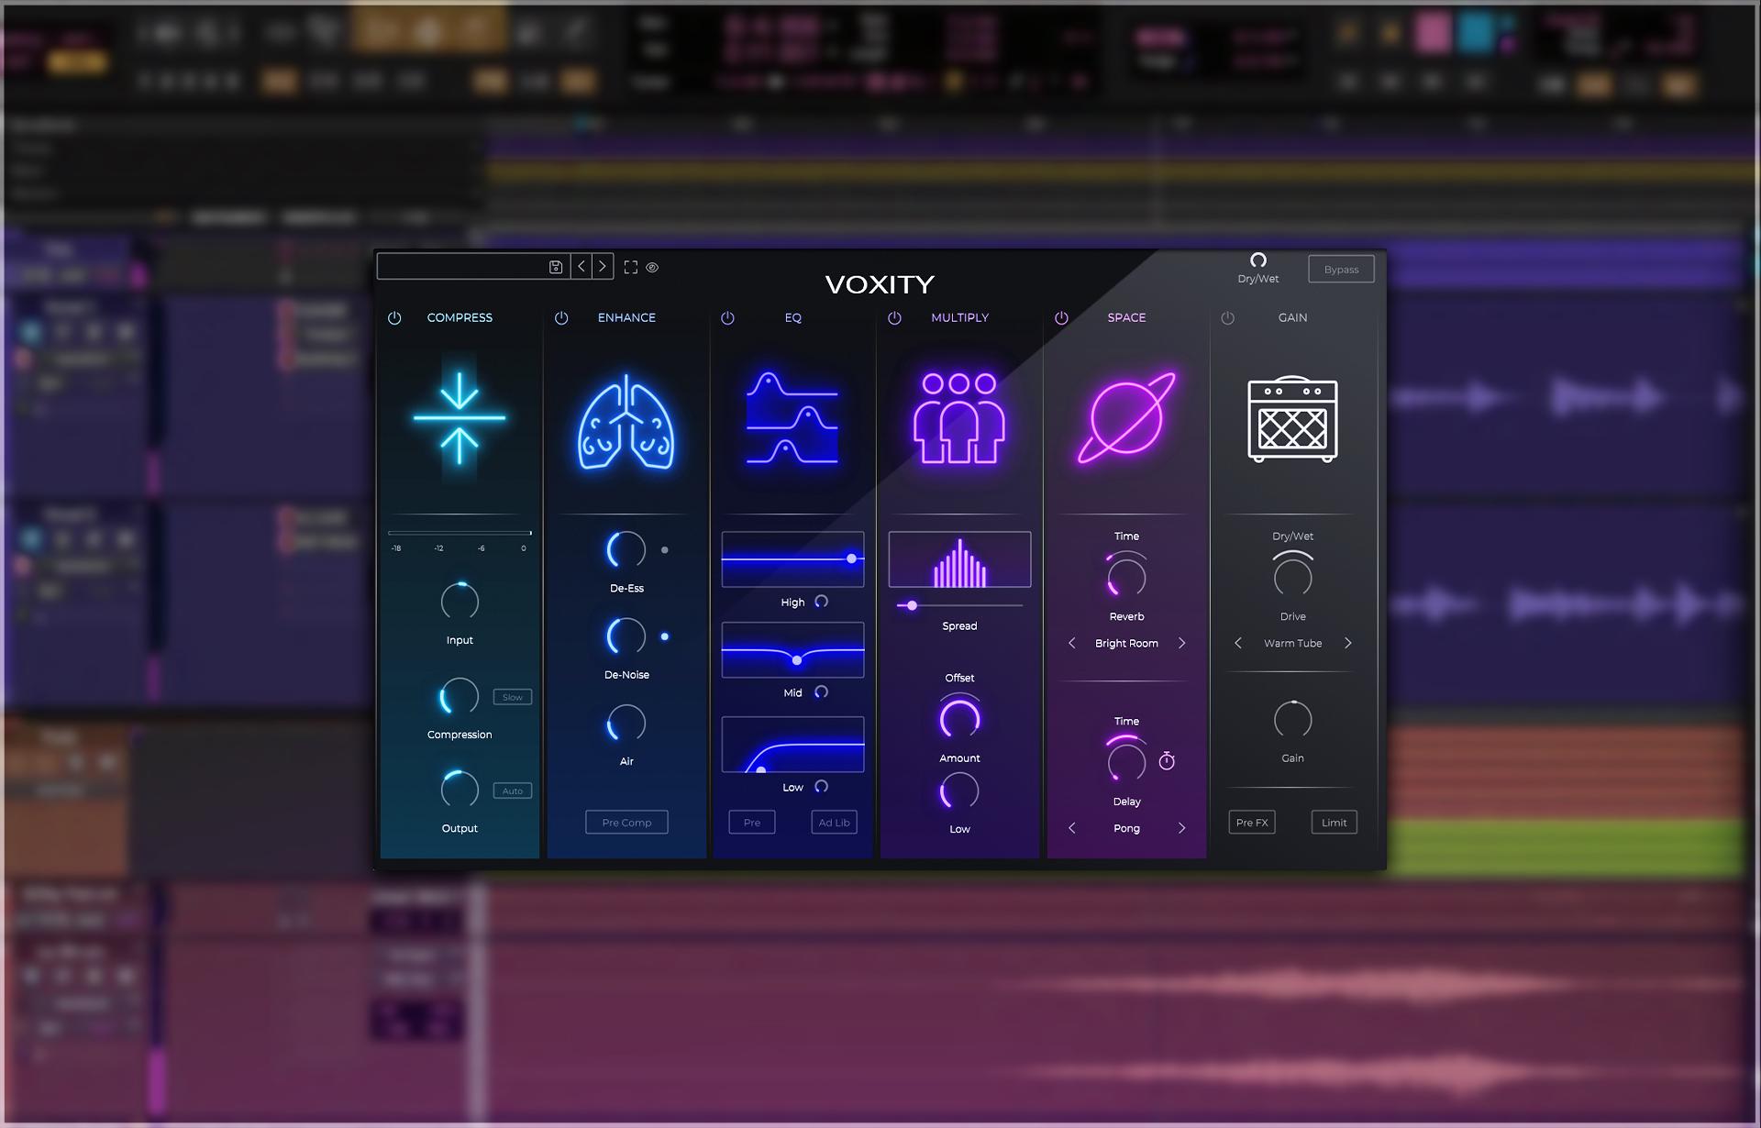The height and width of the screenshot is (1128, 1761).
Task: Click the EQ Pre button
Action: 752,823
